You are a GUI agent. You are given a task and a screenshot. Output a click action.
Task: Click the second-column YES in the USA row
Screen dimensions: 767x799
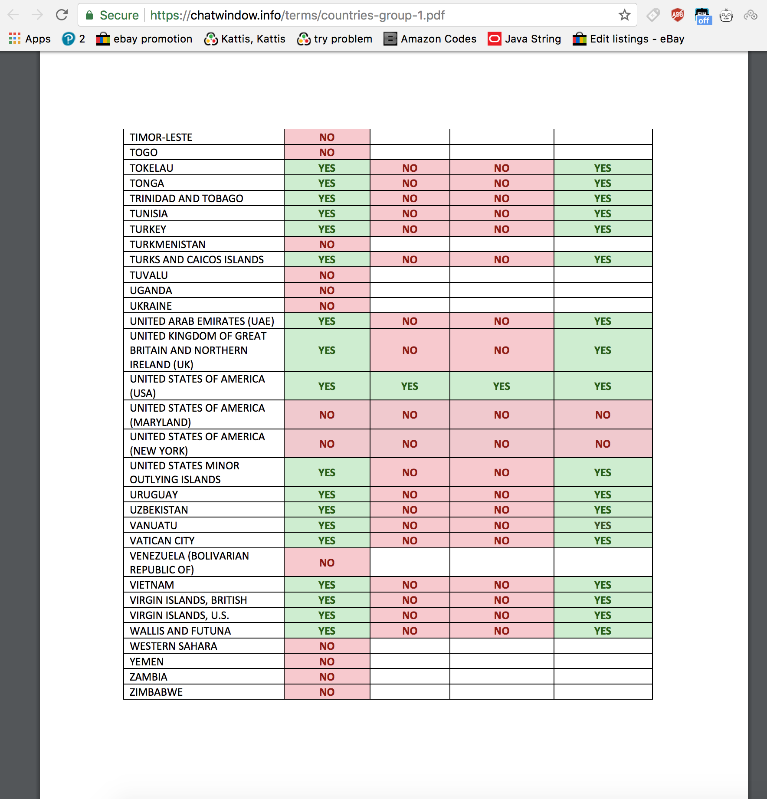pyautogui.click(x=410, y=386)
